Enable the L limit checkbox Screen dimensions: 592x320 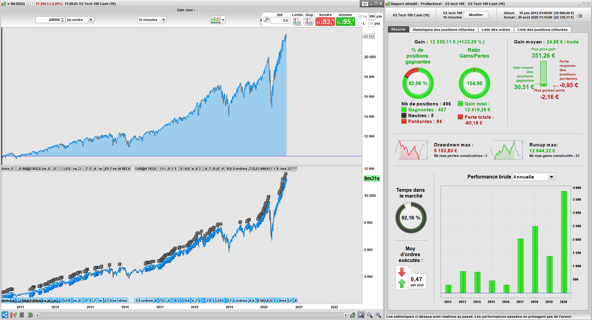pos(360,24)
